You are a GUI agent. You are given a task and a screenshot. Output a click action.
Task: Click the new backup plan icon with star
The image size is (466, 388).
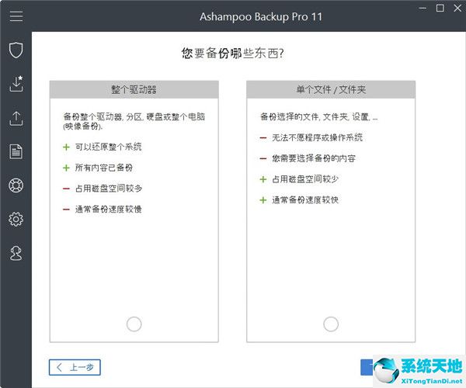[x=16, y=83]
